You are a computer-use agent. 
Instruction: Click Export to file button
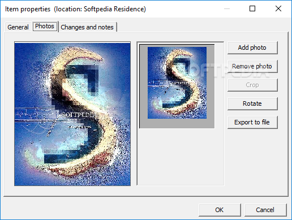(252, 122)
